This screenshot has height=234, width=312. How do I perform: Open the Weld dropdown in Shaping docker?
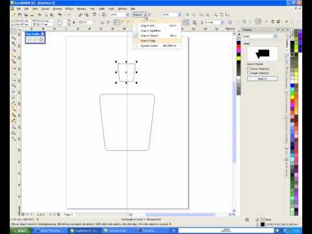pos(275,36)
